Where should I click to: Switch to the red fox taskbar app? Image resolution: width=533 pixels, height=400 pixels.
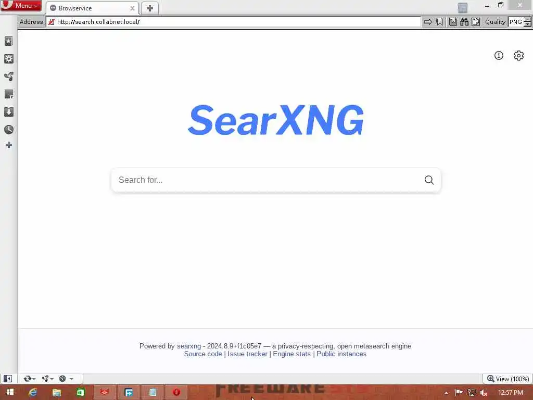click(x=105, y=393)
